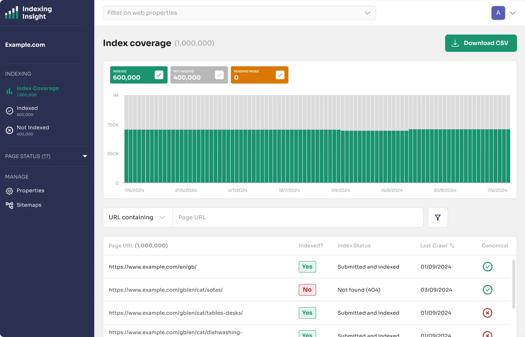Open the Filter on web properties dropdown
This screenshot has width=525, height=337.
pyautogui.click(x=367, y=13)
